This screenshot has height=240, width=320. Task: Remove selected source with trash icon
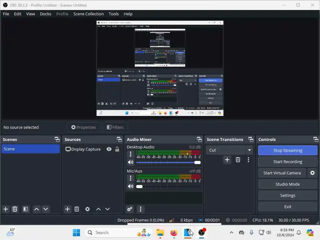(77, 209)
